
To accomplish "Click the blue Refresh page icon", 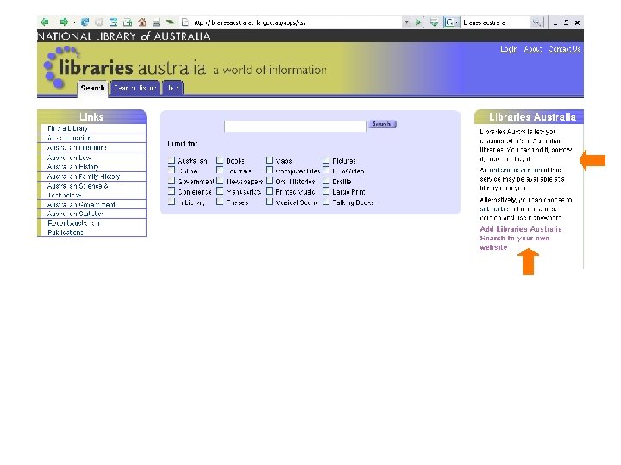I will [x=85, y=22].
